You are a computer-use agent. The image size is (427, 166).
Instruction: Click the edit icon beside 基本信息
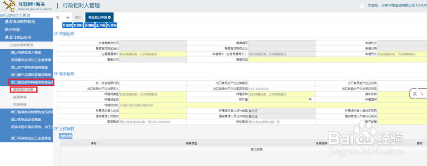pyautogui.click(x=56, y=74)
